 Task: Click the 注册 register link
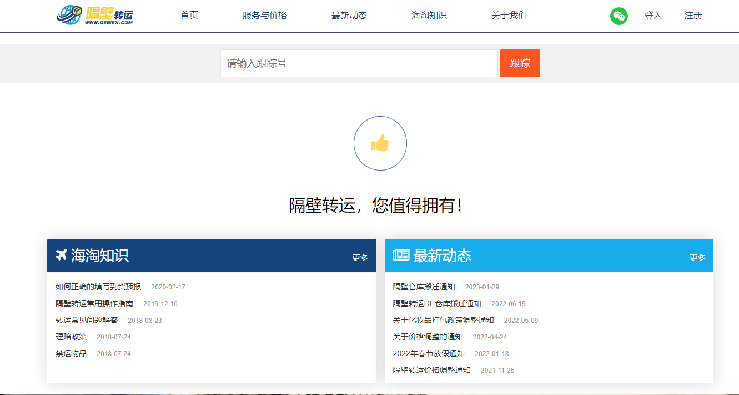[x=693, y=16]
